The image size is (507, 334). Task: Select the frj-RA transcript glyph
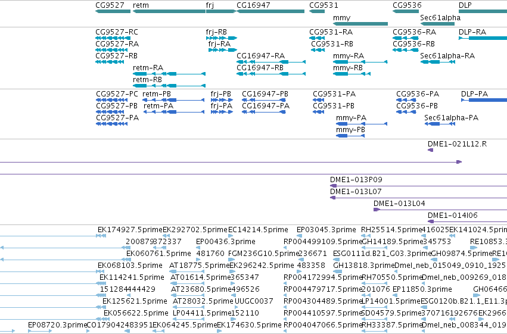click(223, 50)
